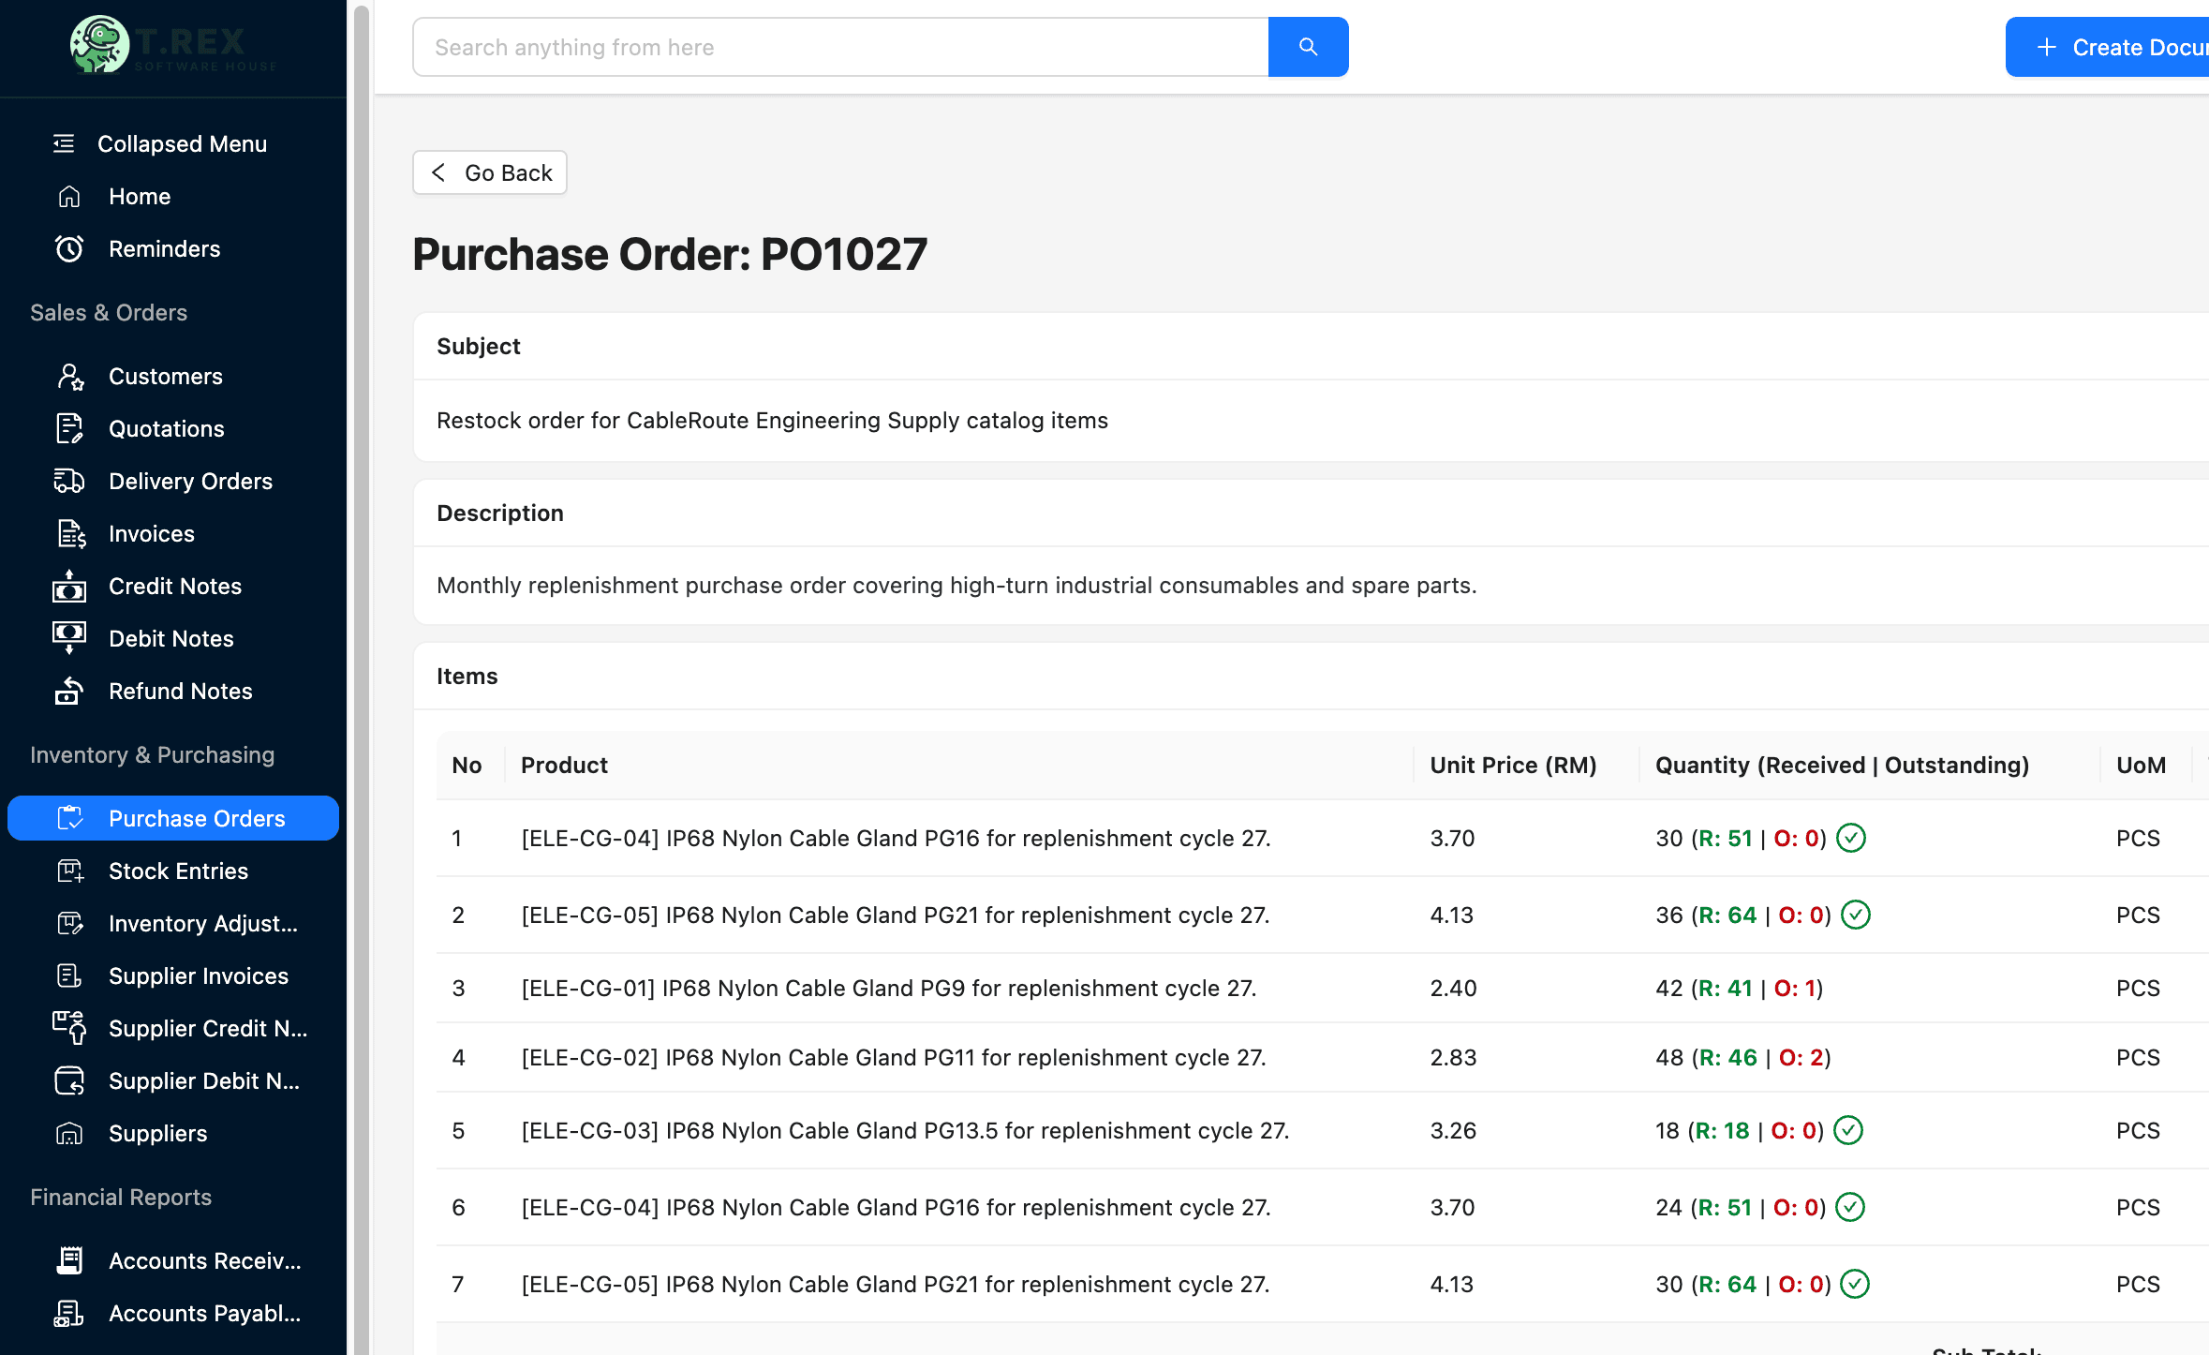Click the Refund Notes icon
Screen dimensions: 2209x1355
tap(69, 691)
